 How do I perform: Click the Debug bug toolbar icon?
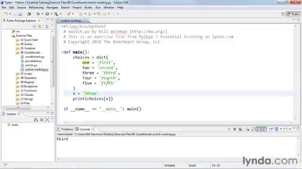click(x=38, y=14)
